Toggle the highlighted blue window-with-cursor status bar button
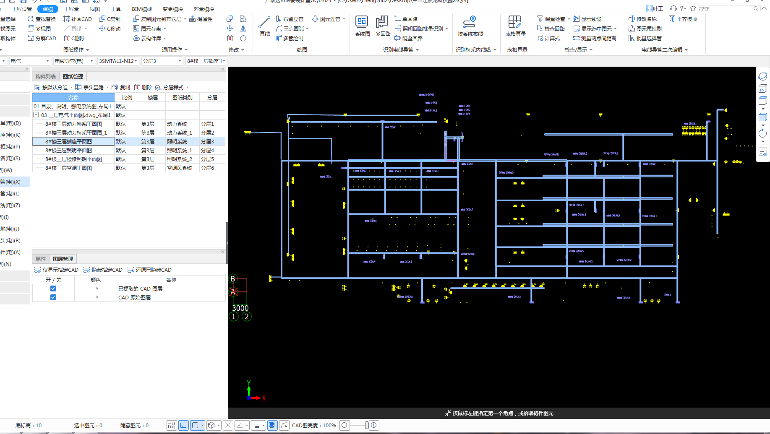The width and height of the screenshot is (770, 434). [x=272, y=425]
